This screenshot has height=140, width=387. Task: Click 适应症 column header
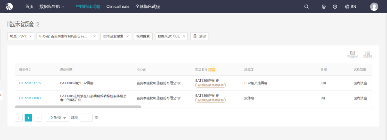pos(249,70)
